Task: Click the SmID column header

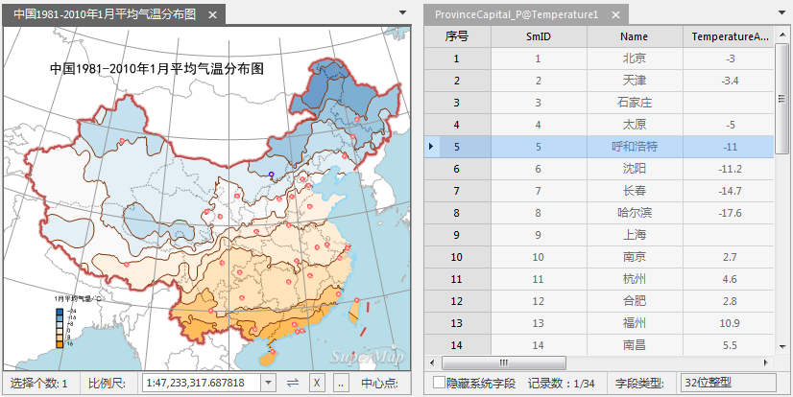Action: click(538, 36)
